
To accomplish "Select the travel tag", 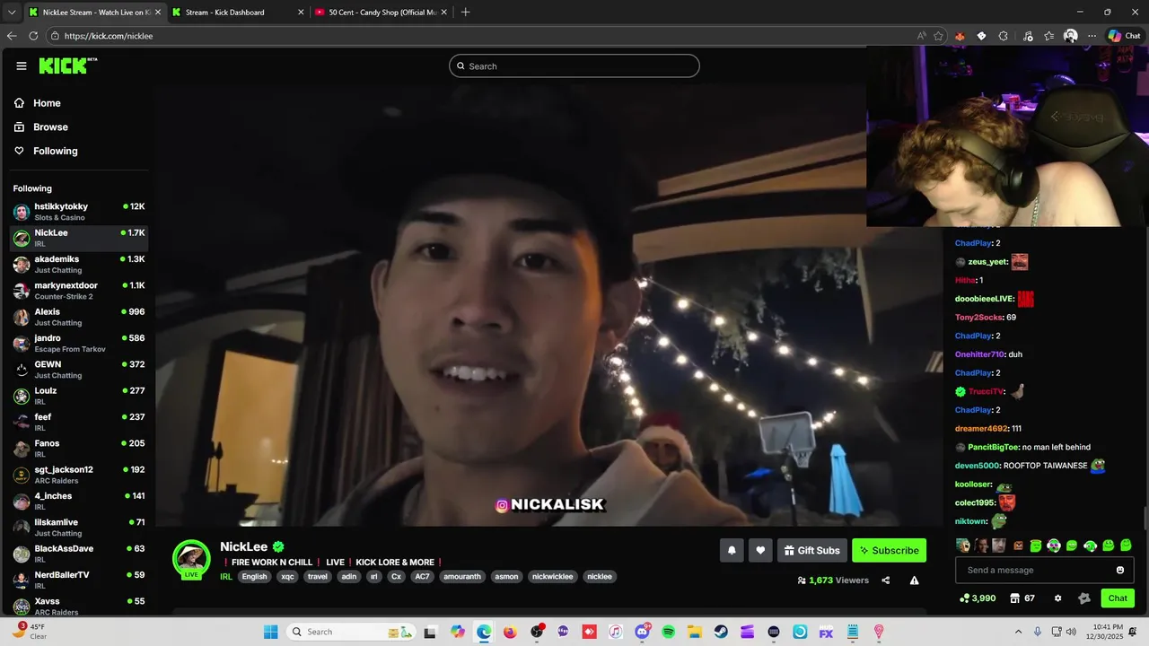I will 318,576.
